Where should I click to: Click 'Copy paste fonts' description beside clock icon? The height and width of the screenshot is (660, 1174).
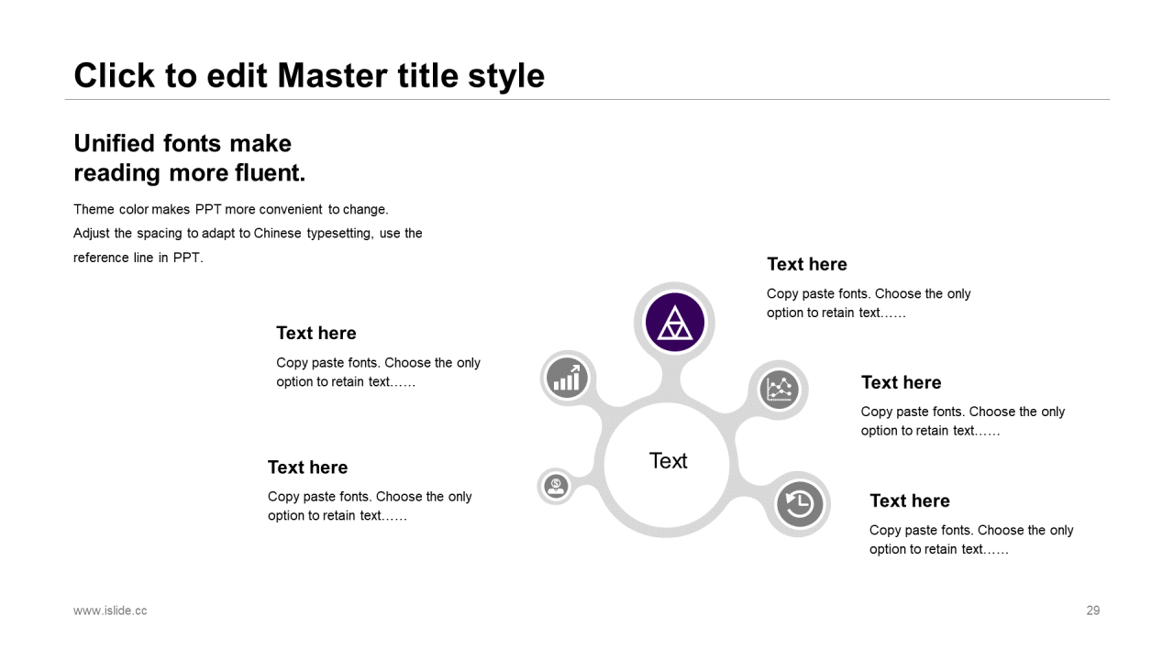tap(971, 540)
